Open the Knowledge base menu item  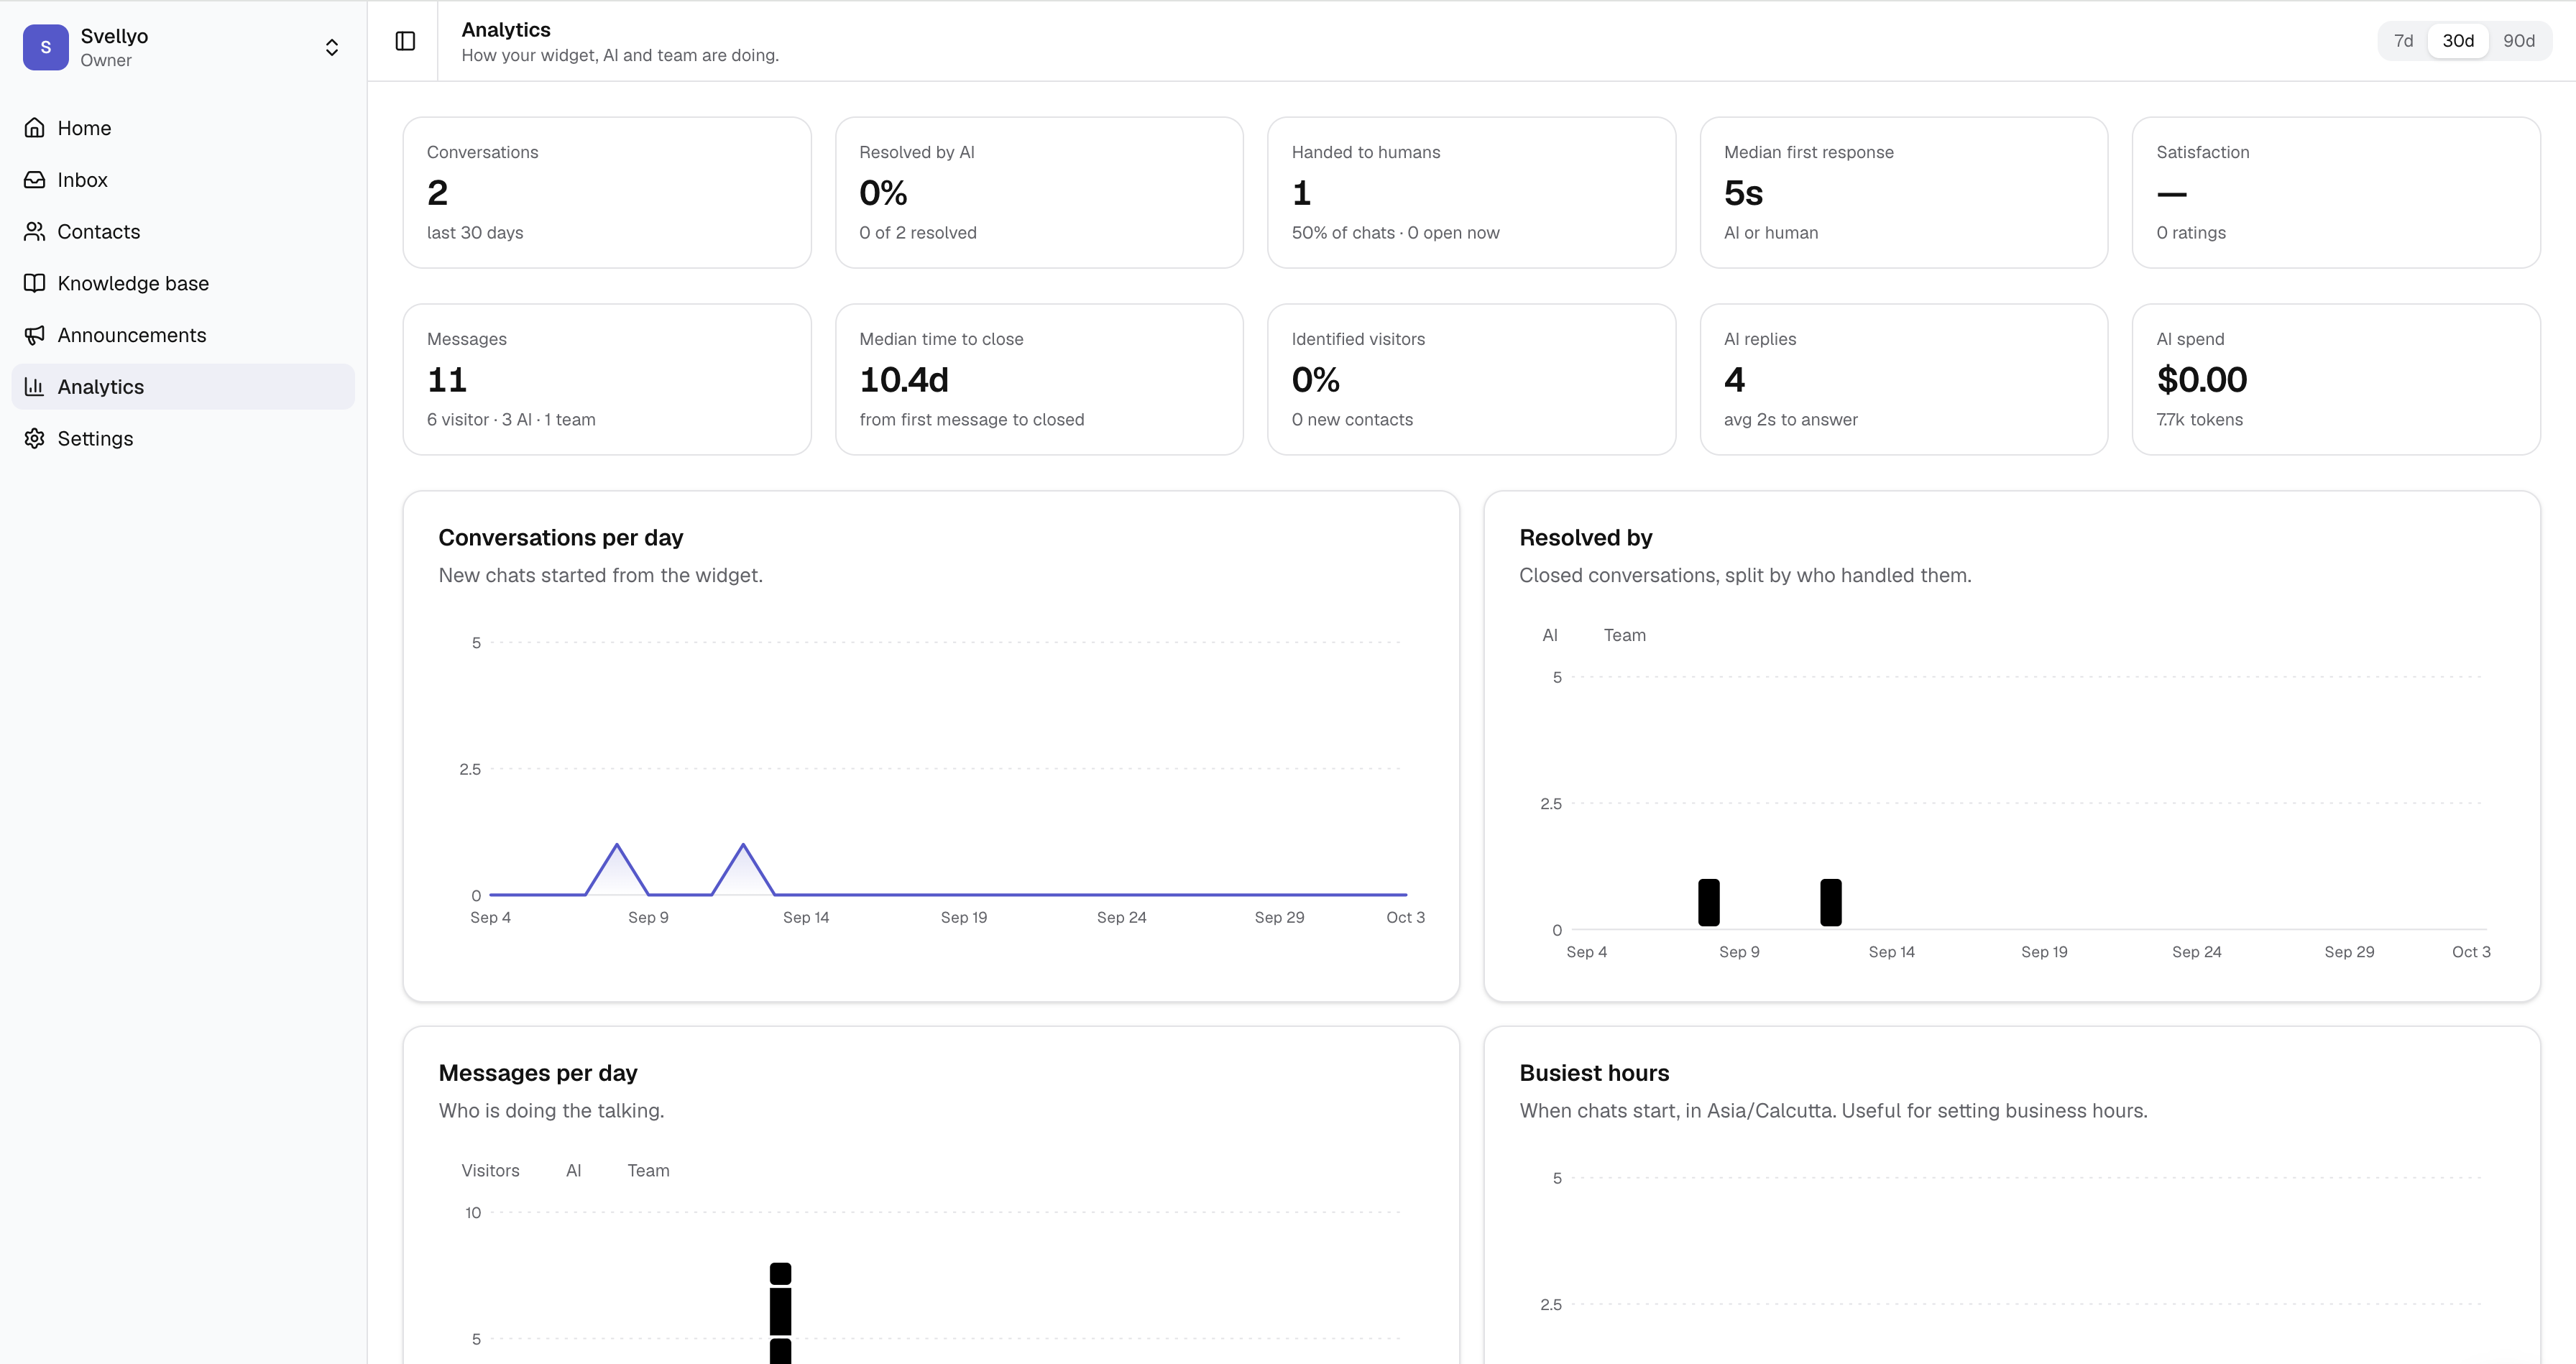click(183, 283)
